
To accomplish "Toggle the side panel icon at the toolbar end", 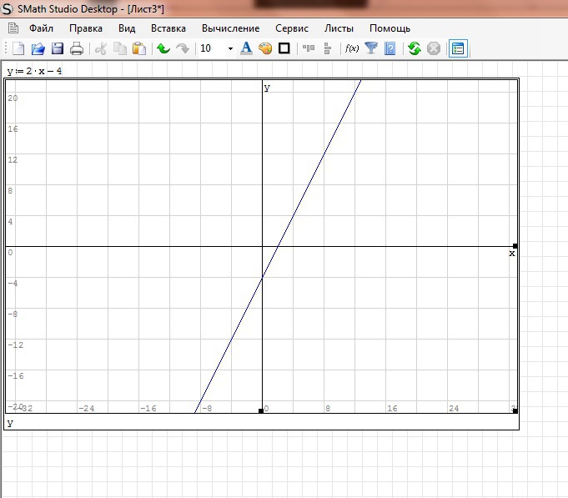I will [x=458, y=48].
